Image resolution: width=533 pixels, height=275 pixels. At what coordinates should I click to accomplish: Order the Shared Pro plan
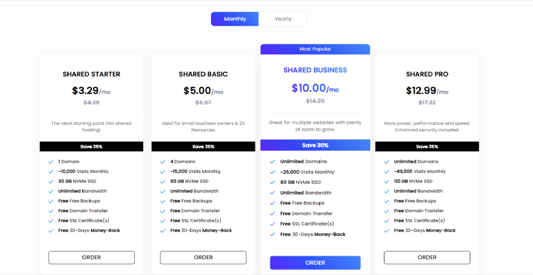427,258
